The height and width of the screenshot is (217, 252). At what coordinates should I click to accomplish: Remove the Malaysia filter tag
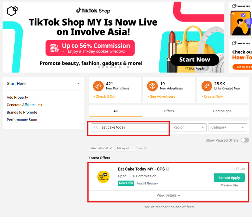132,148
